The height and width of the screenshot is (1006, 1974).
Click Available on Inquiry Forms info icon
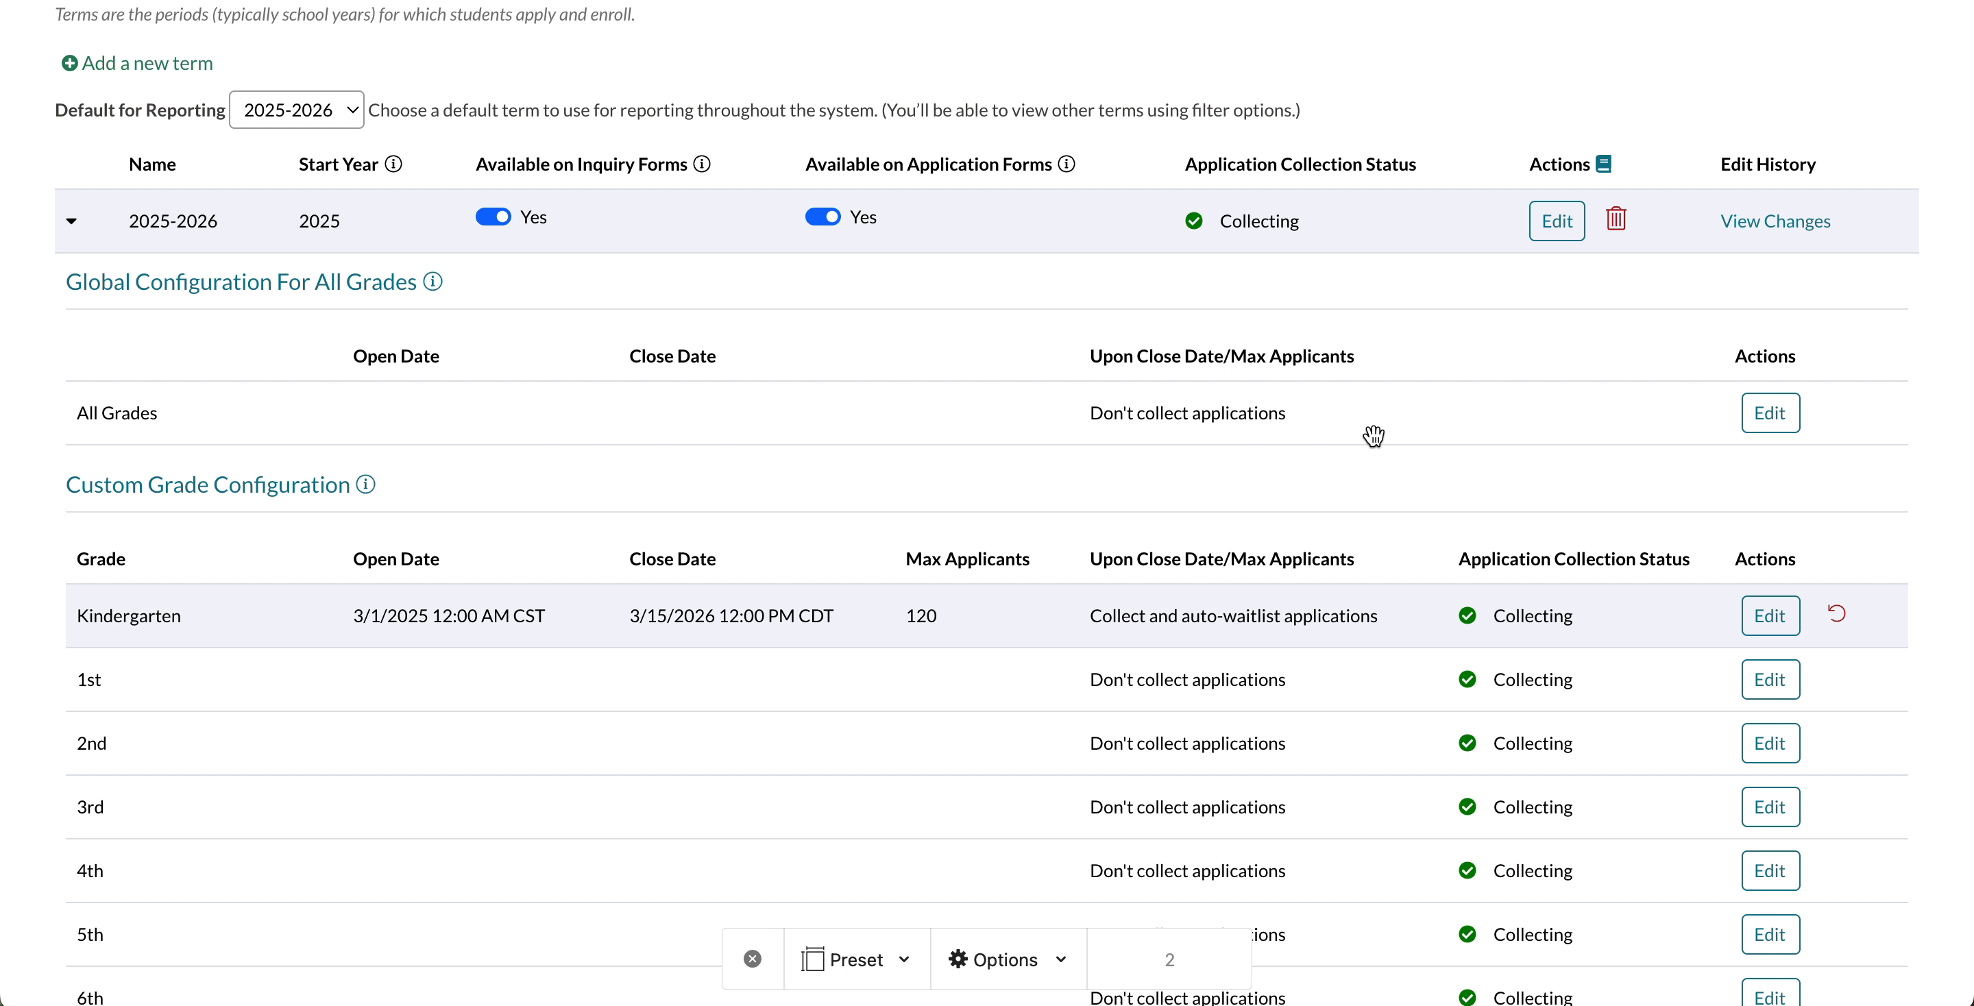(x=702, y=164)
